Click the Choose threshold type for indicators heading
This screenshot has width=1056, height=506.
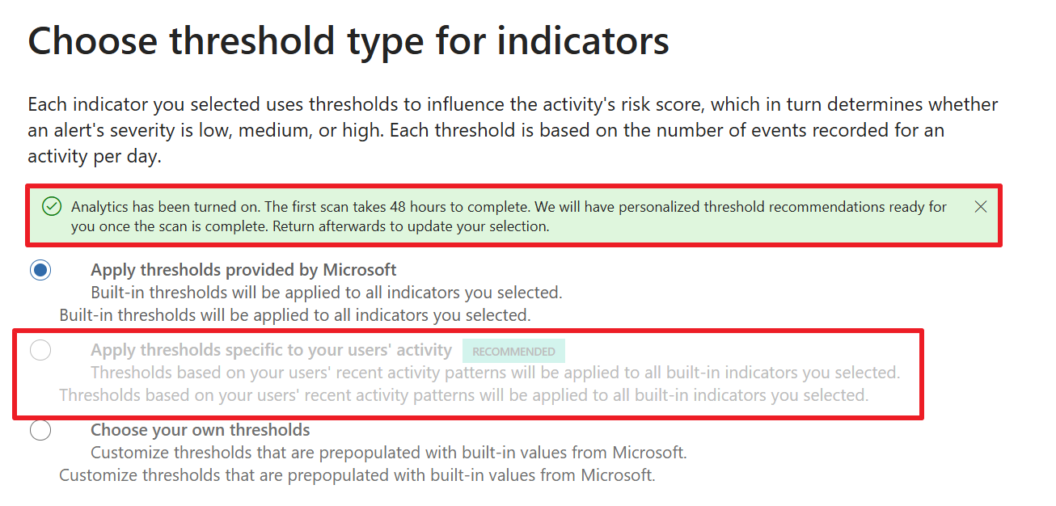[x=348, y=40]
